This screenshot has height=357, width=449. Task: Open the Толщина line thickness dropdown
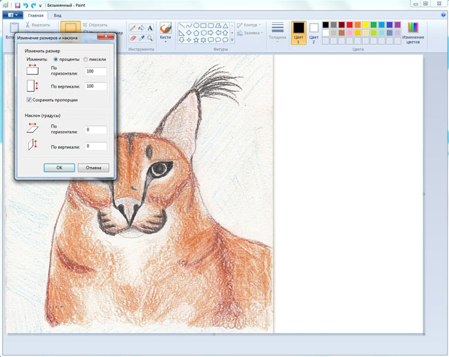[x=278, y=32]
